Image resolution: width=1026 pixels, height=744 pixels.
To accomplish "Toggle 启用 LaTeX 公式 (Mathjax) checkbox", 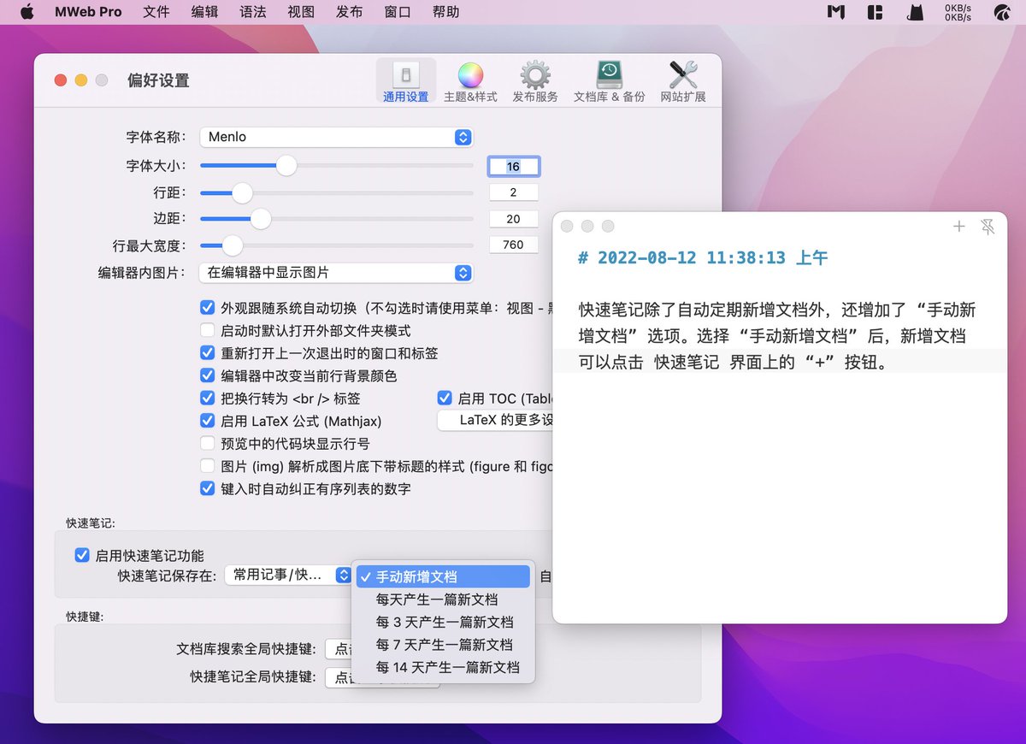I will pyautogui.click(x=207, y=421).
